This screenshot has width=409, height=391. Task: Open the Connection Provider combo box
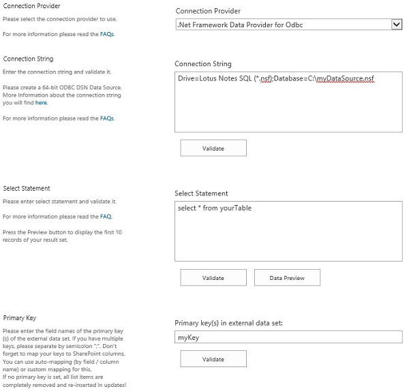(x=283, y=25)
